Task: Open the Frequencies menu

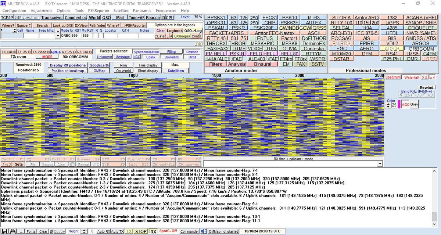Action: point(166,11)
